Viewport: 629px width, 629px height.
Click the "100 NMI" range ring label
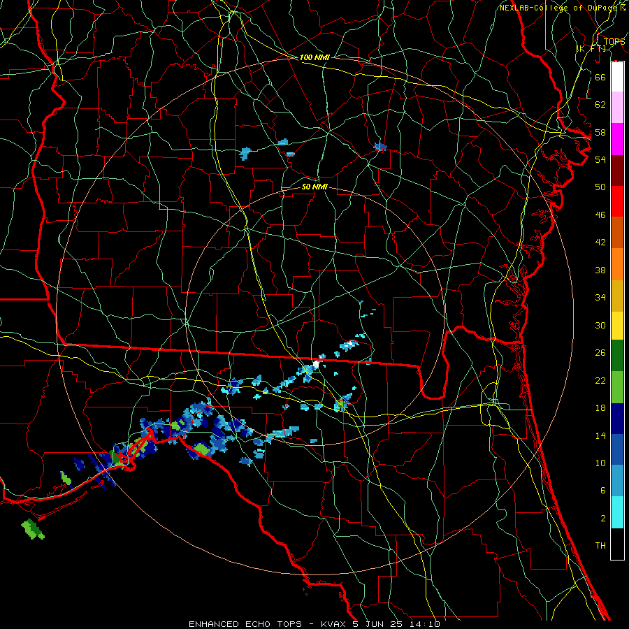point(314,58)
